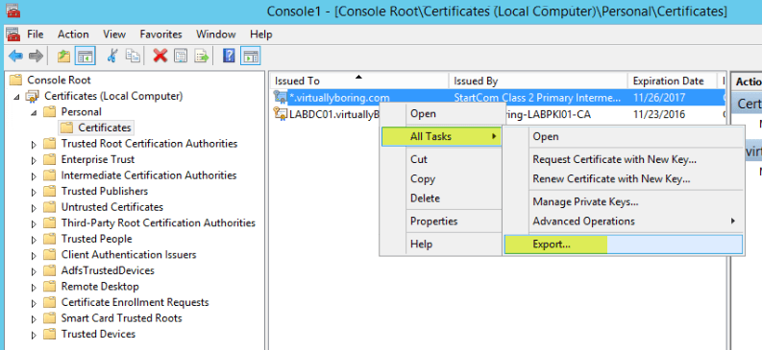
Task: Expand the Smart Card Trusted Roots arrow
Action: coord(34,318)
